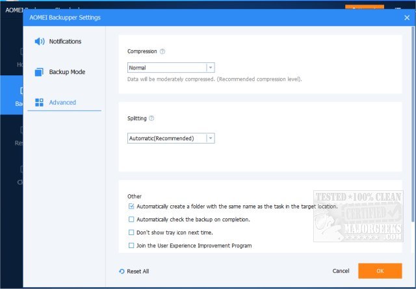Expand the Splitting dropdown arrow
Image resolution: width=416 pixels, height=289 pixels.
tap(211, 138)
